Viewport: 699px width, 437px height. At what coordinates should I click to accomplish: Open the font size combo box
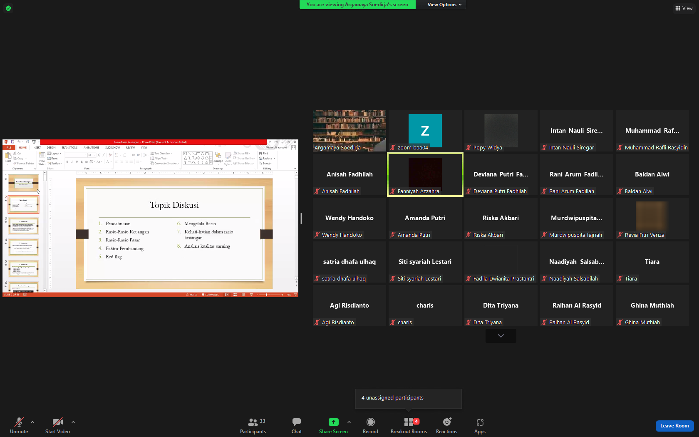tap(91, 155)
